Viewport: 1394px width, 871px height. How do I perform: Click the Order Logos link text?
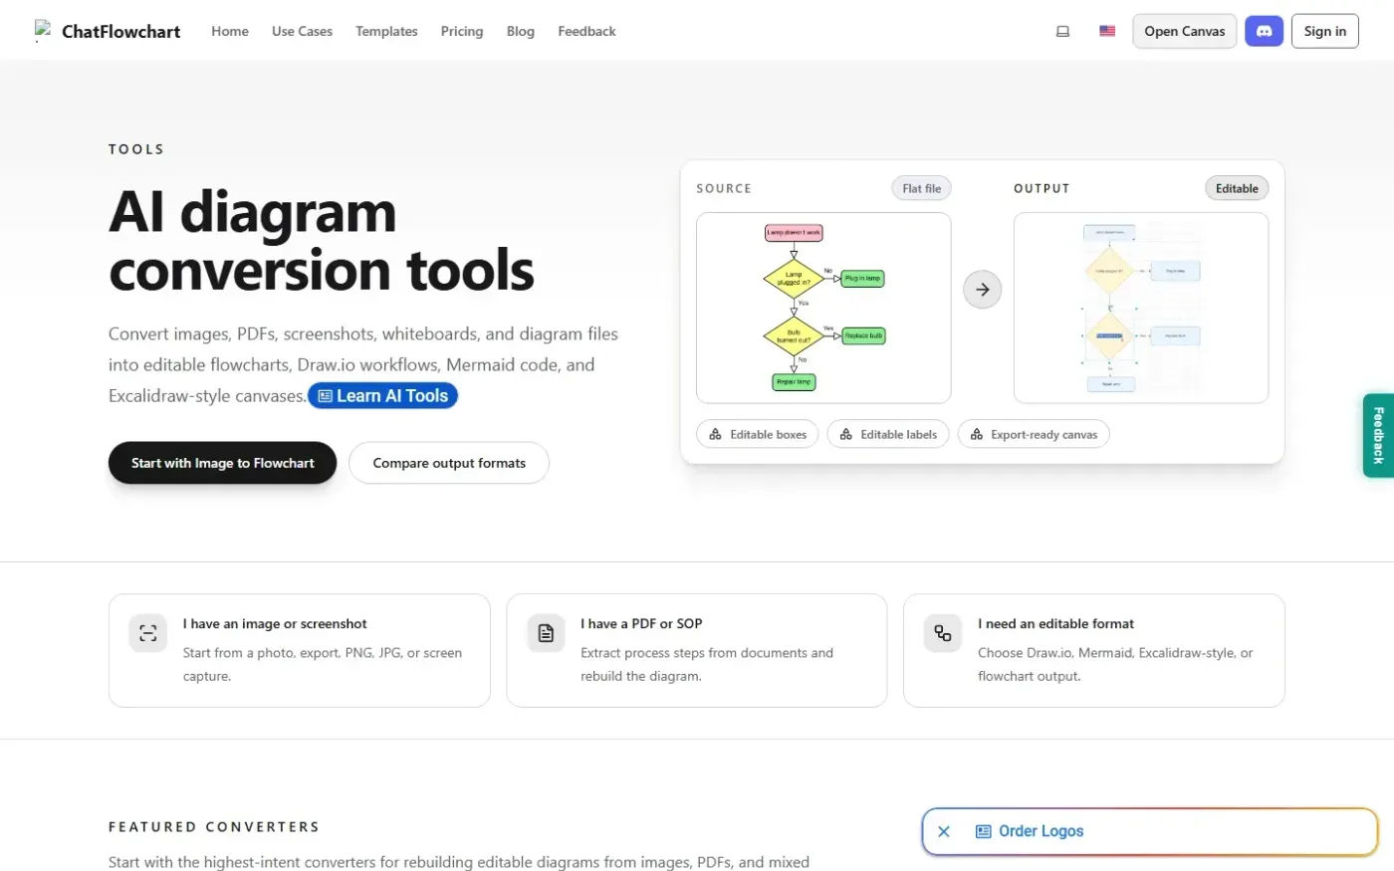coord(1042,831)
